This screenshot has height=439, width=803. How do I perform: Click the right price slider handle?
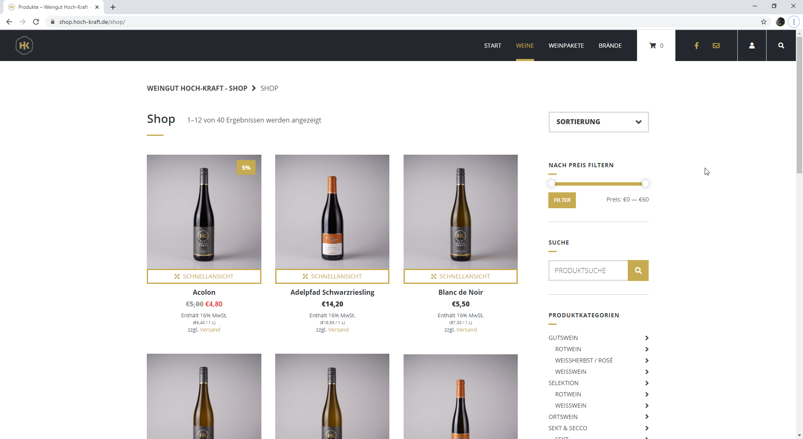(x=645, y=184)
